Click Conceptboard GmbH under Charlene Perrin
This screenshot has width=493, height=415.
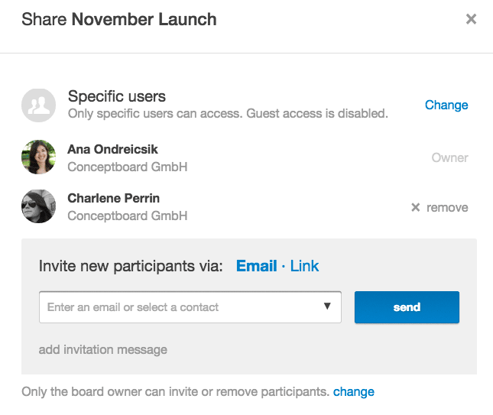[128, 216]
